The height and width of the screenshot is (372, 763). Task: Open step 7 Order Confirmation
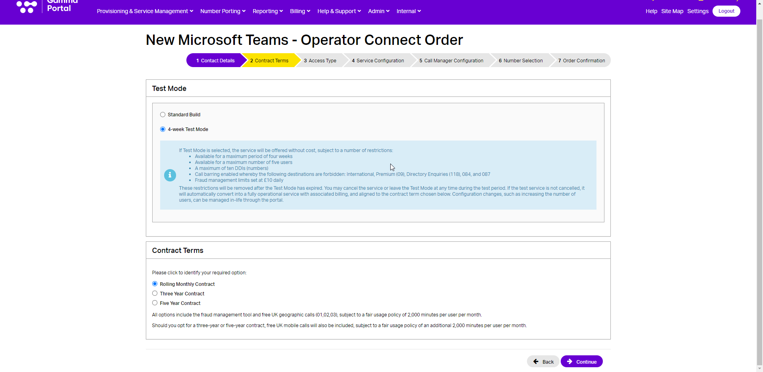click(x=581, y=60)
